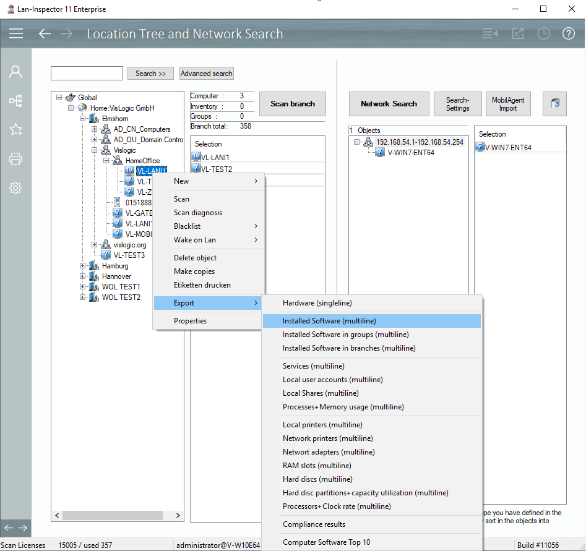This screenshot has width=586, height=551.
Task: Click the Scan branch button
Action: [x=293, y=104]
